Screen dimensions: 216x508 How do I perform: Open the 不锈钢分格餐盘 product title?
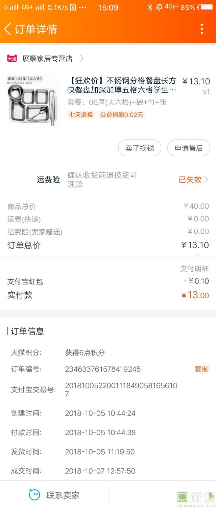122,85
